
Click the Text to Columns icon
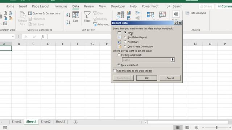pos(120,15)
